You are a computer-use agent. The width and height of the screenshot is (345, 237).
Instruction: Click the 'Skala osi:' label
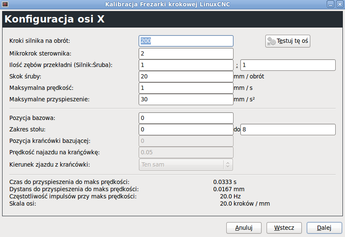click(22, 204)
